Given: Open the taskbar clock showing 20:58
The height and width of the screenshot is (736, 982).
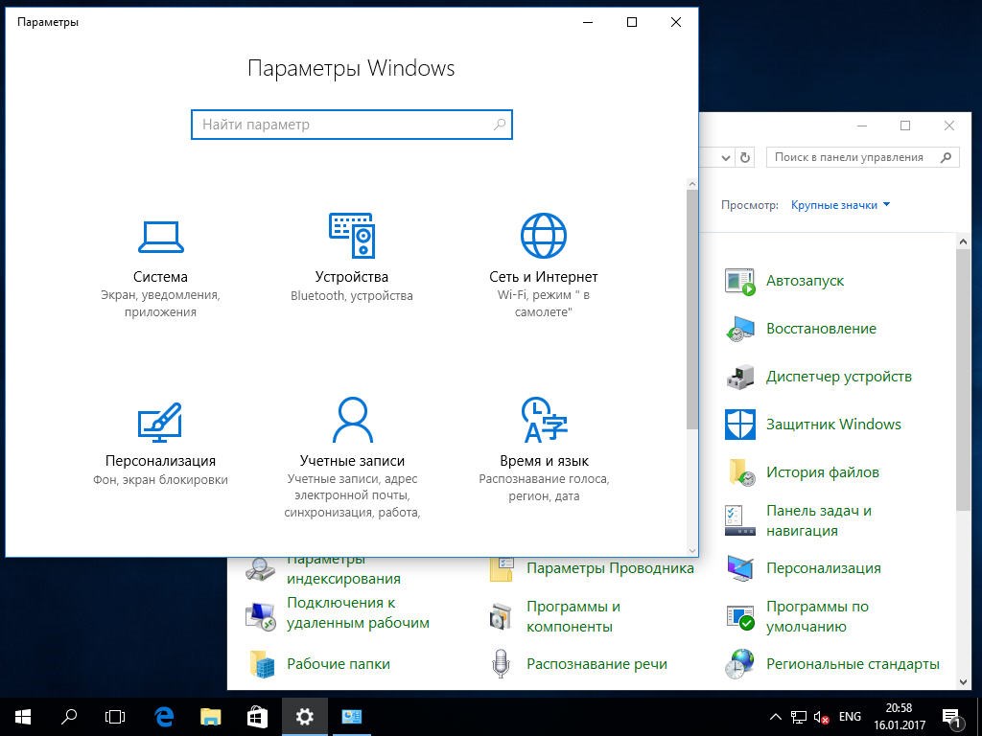Looking at the screenshot, I should [x=900, y=717].
